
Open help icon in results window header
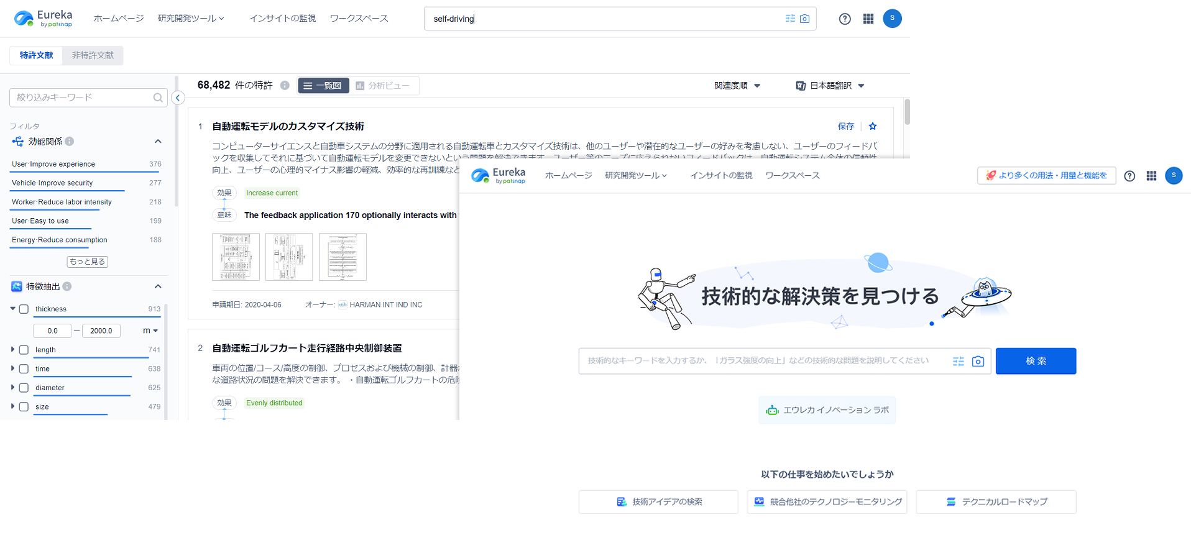(845, 19)
